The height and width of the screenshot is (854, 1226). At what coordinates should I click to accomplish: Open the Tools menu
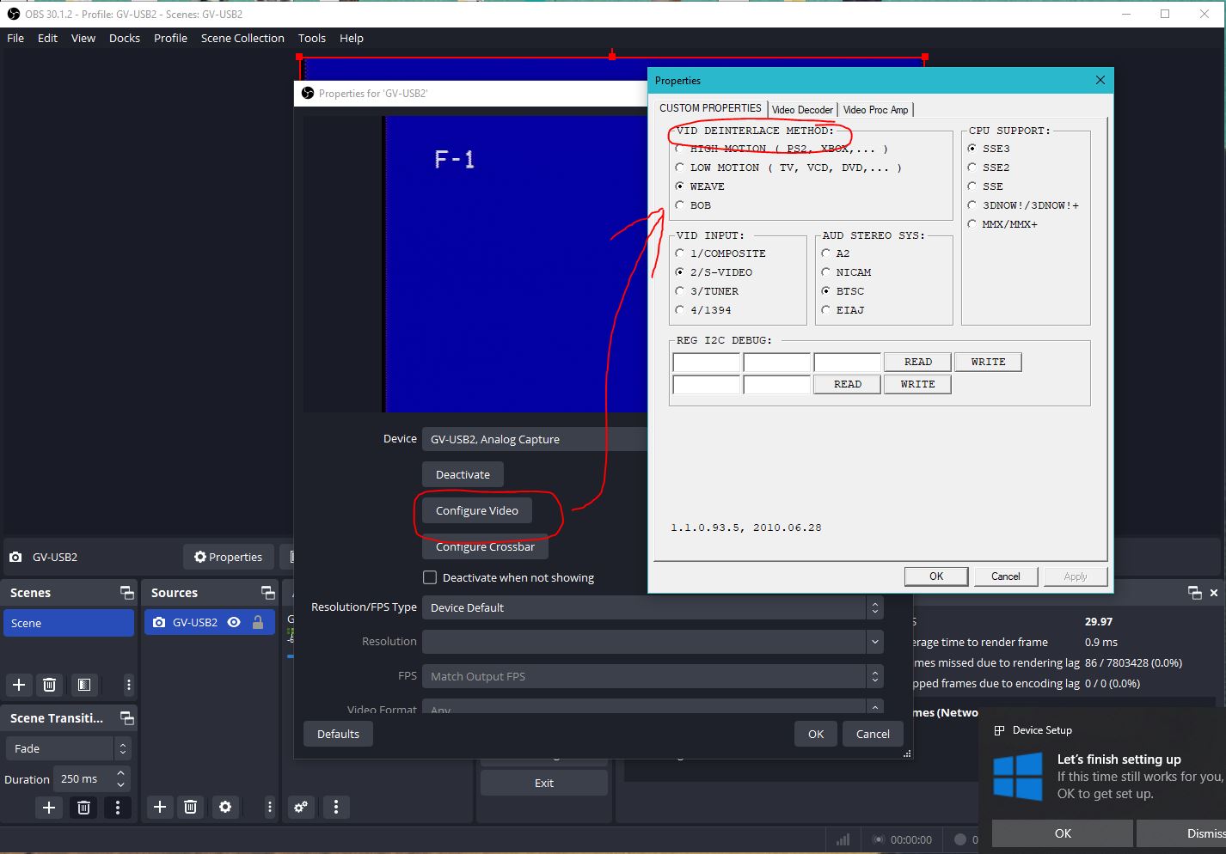click(312, 38)
